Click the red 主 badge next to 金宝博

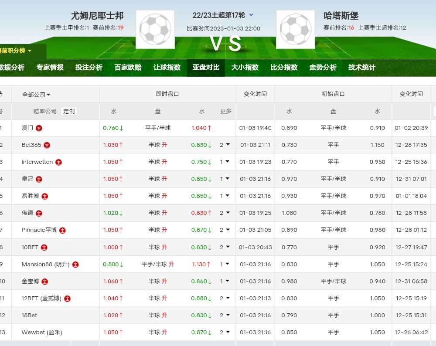[x=45, y=282]
